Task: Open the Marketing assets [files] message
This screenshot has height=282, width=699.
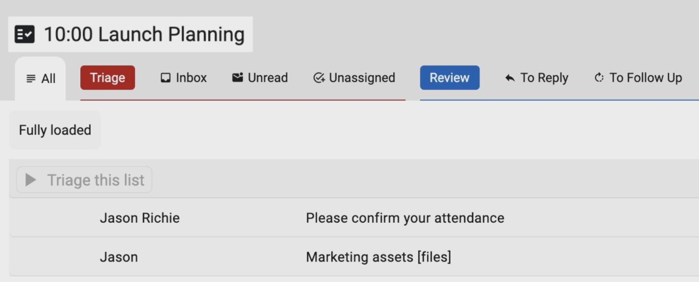Action: (378, 257)
